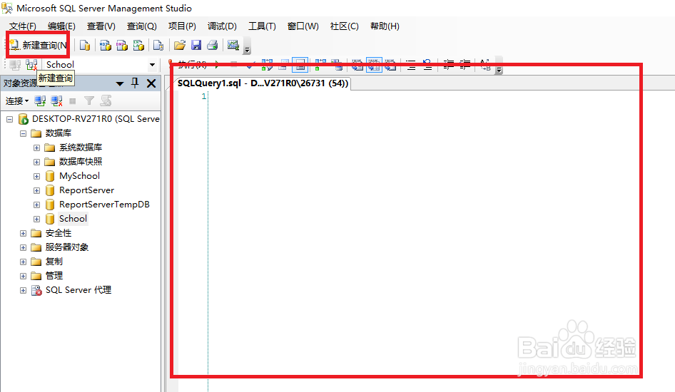Viewport: 675px width, 392px height.
Task: Switch output to Results to Grid
Action: [x=374, y=65]
